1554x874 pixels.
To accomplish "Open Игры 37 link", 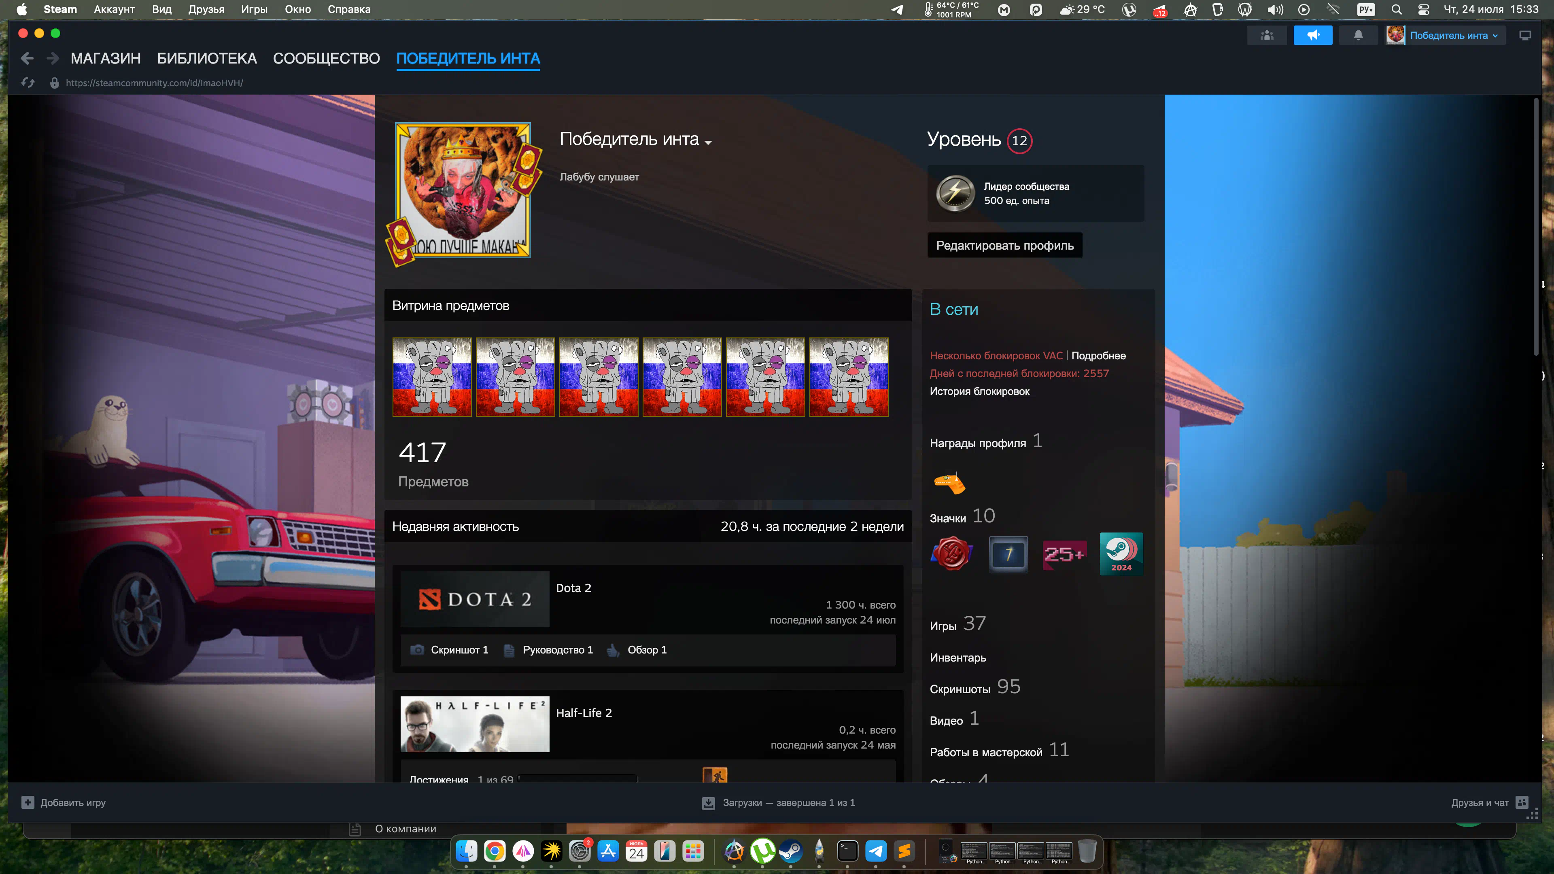I will (958, 624).
